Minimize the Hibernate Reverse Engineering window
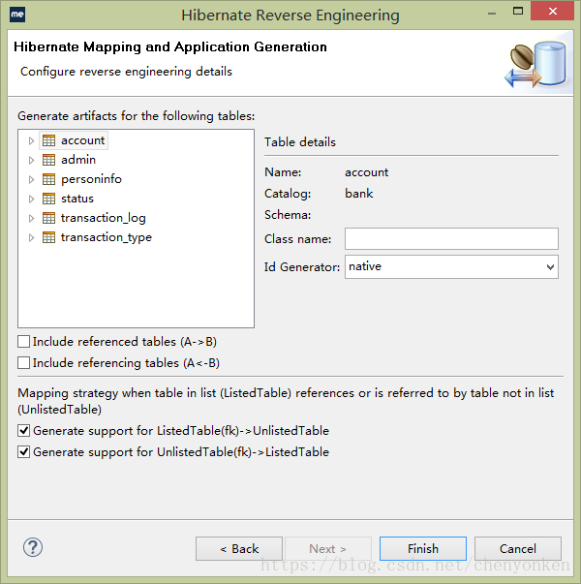Screen dimensions: 581x584 pos(492,14)
